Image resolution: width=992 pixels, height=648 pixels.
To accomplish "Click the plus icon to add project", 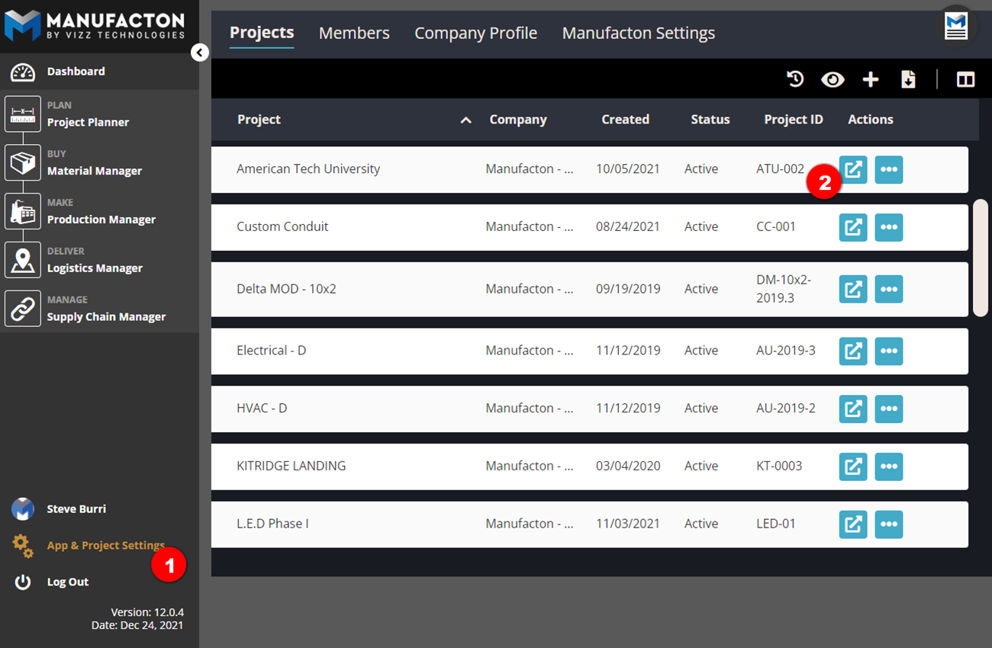I will (x=871, y=79).
